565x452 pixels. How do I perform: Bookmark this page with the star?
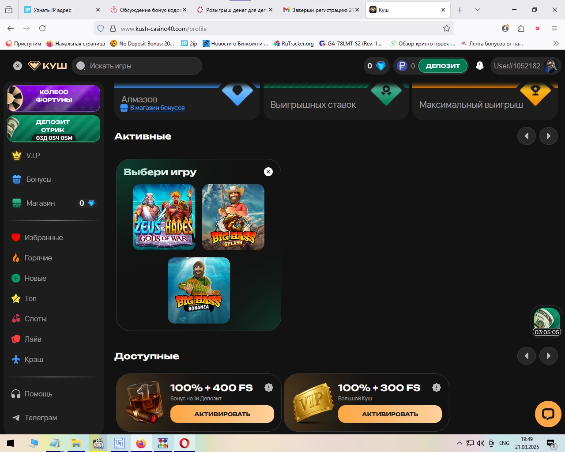447,28
